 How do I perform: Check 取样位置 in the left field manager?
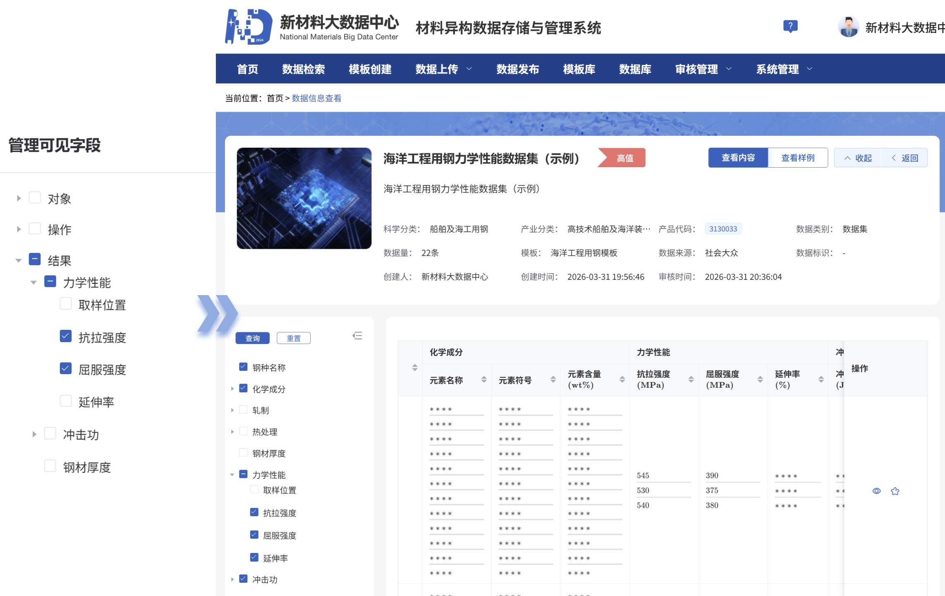pos(66,304)
